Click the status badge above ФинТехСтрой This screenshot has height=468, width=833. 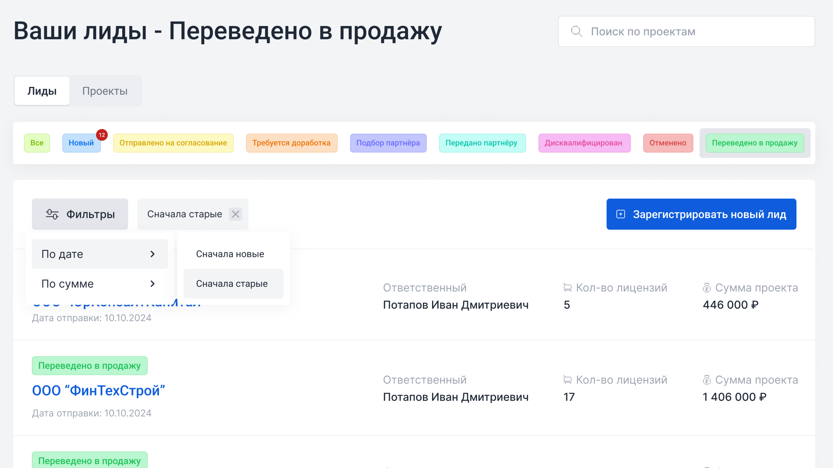click(x=89, y=366)
